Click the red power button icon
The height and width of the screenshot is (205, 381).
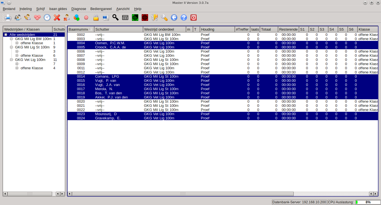click(x=194, y=18)
